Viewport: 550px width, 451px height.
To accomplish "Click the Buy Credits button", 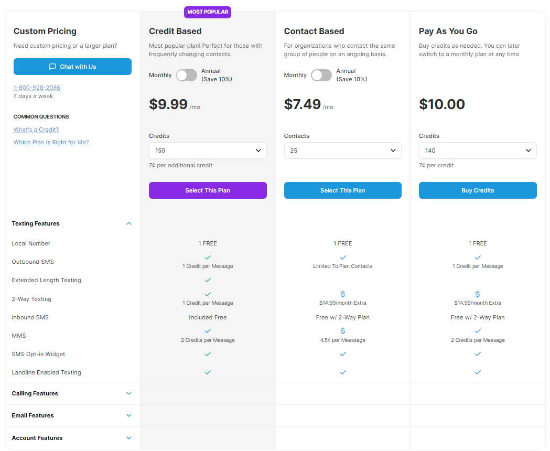I will click(x=478, y=190).
